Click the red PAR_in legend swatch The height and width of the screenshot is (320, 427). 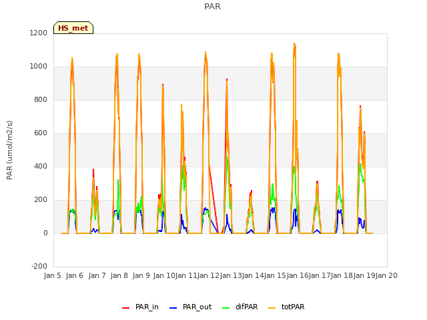coord(126,308)
